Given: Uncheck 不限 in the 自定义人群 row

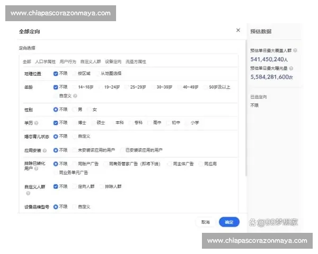Looking at the screenshot, I should click(56, 186).
